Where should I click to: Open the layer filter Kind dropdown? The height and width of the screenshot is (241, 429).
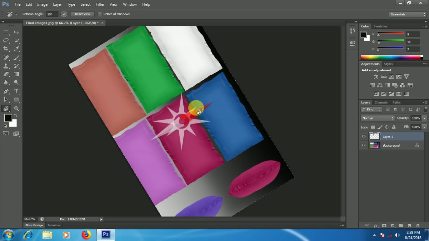(371, 109)
